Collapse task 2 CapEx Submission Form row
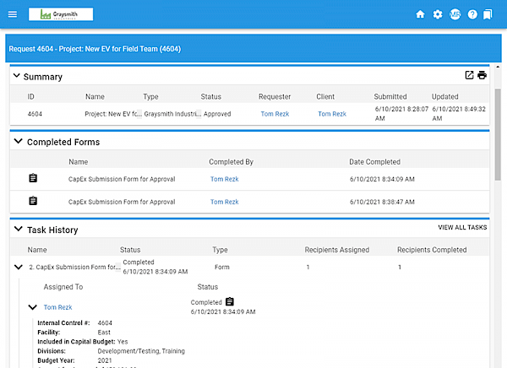Image resolution: width=507 pixels, height=368 pixels. pyautogui.click(x=18, y=267)
